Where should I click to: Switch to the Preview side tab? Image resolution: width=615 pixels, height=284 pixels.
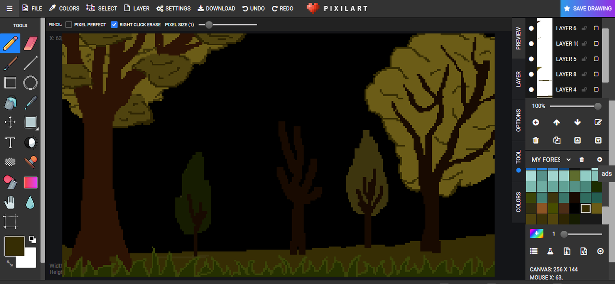518,38
